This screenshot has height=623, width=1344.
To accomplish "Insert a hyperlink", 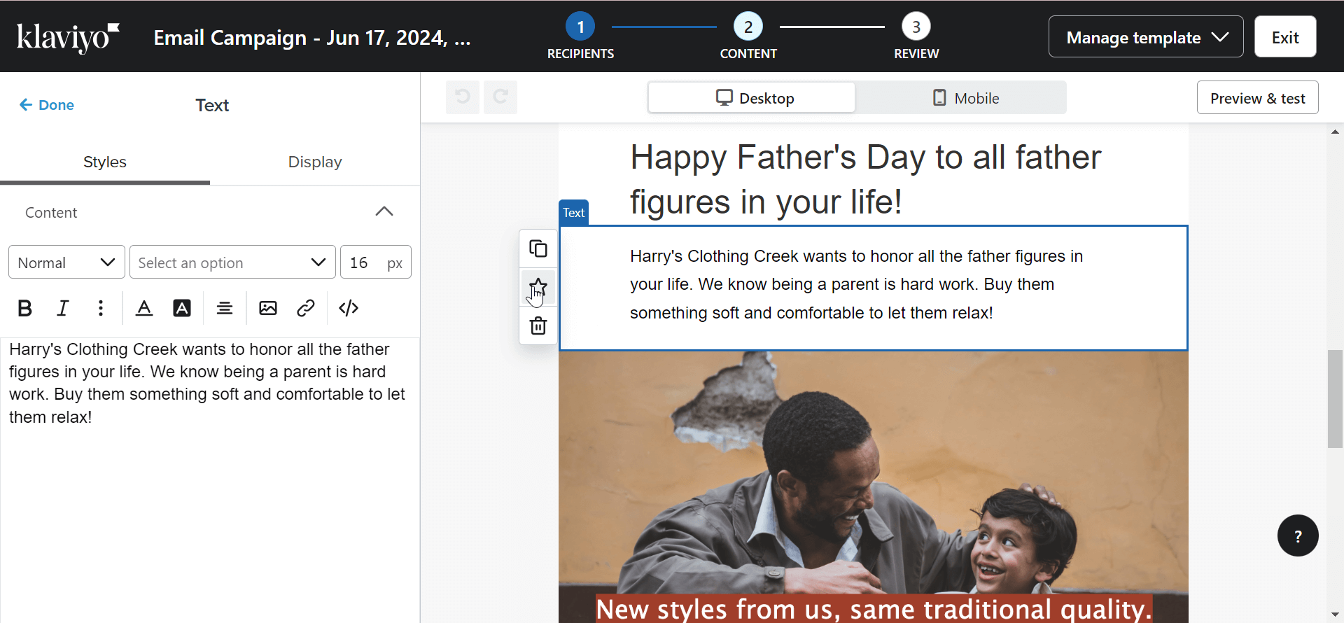I will click(x=306, y=308).
